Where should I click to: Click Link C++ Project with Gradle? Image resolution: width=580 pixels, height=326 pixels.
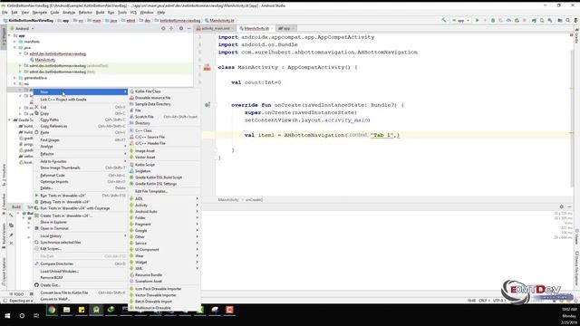click(81, 100)
